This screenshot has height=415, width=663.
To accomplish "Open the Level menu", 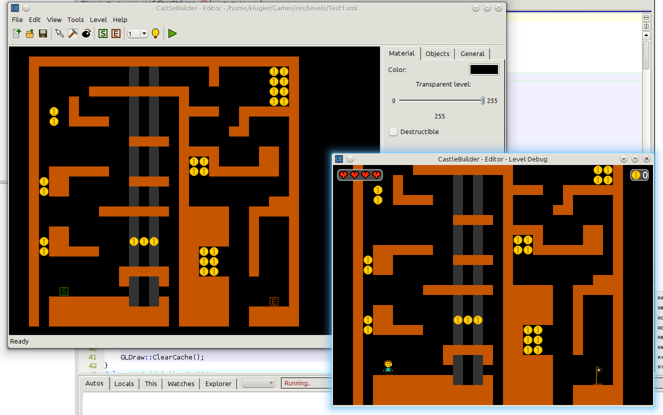I will pyautogui.click(x=98, y=19).
